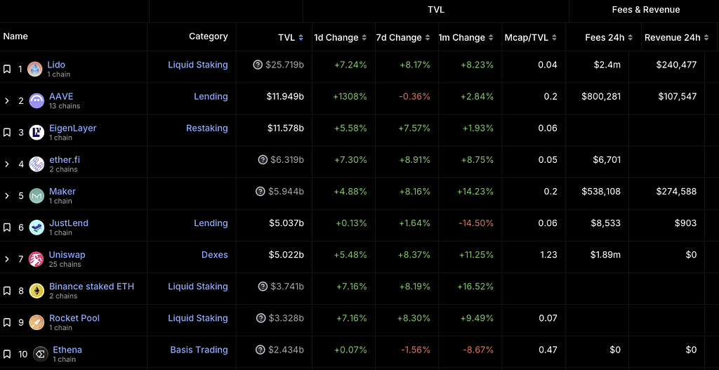Sort table by TVL column
Screen dimensions: 719x370
pos(291,37)
